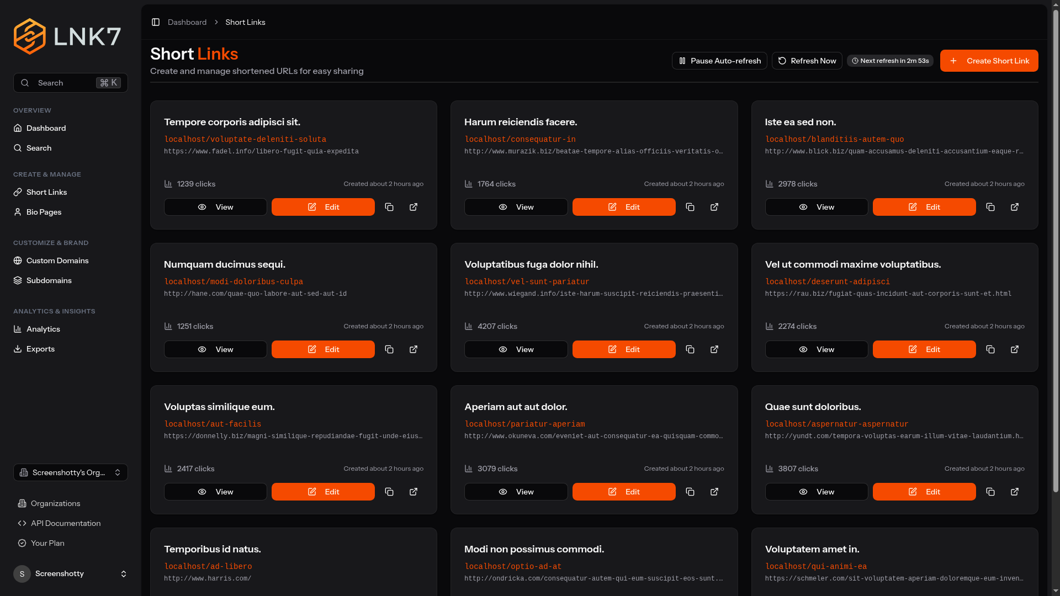Expand Screenshotty's Org switcher
The width and height of the screenshot is (1060, 596).
click(71, 472)
